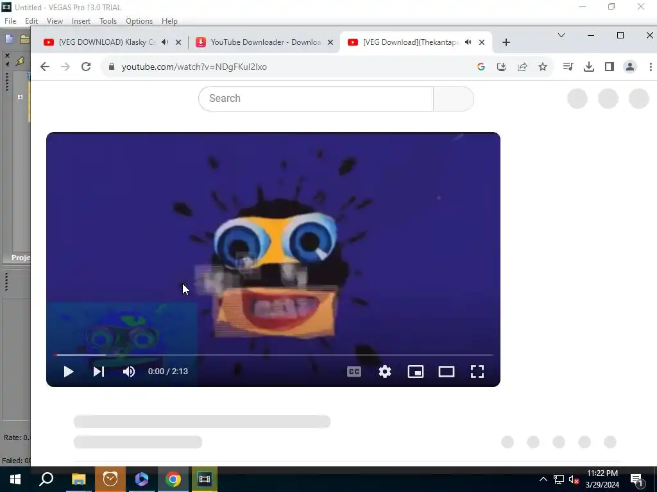Switch to VEGAS Pro in taskbar
657x492 pixels.
(x=205, y=479)
